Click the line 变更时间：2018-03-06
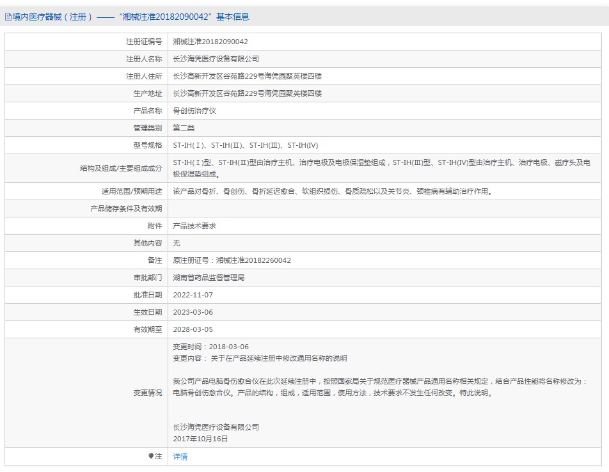Viewport: 609px width, 472px height. click(x=211, y=347)
